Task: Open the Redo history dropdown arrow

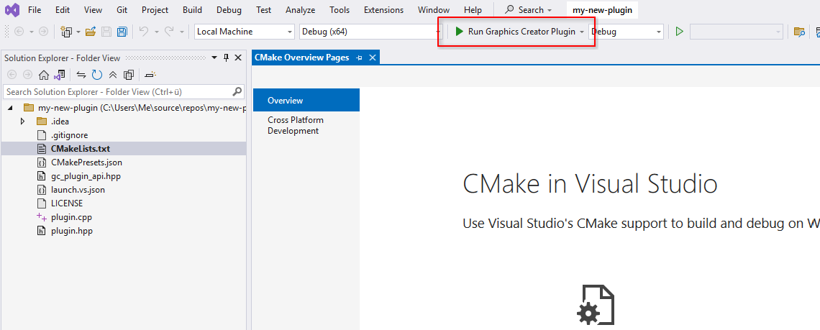Action: (x=181, y=32)
